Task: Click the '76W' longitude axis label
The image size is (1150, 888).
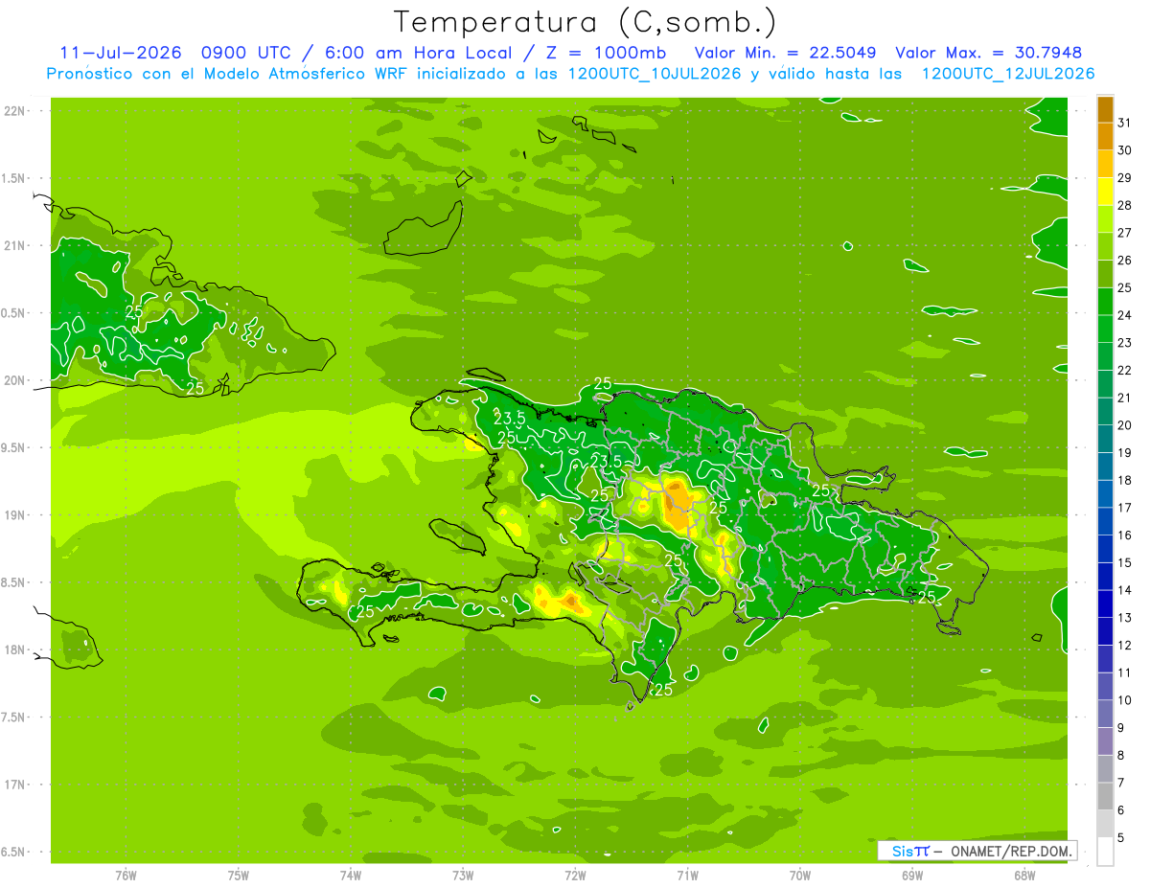Action: click(x=126, y=876)
